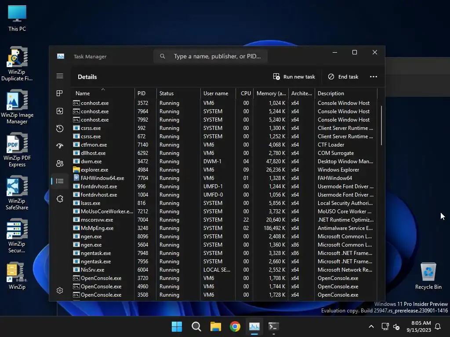Click the Task Manager title bar app icon
This screenshot has height=337, width=450.
click(x=61, y=56)
